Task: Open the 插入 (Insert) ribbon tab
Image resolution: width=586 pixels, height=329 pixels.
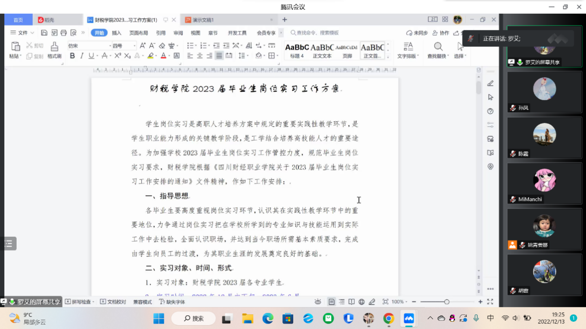Action: [x=116, y=33]
